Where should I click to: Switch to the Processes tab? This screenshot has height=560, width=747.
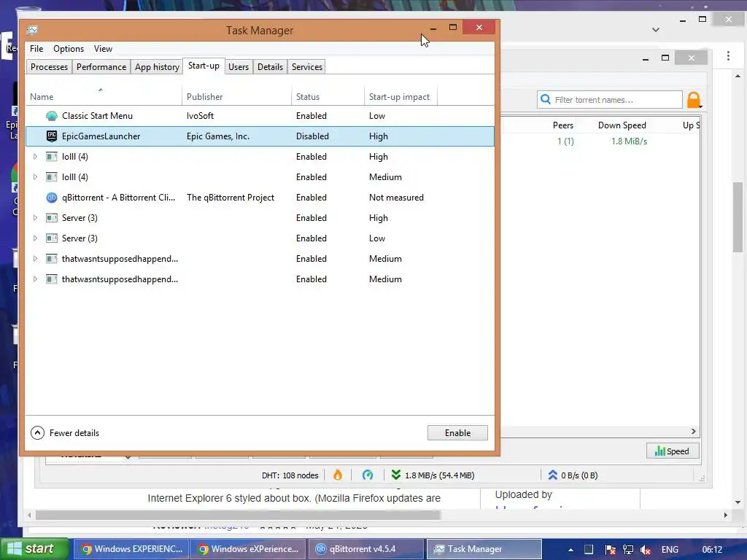click(49, 66)
